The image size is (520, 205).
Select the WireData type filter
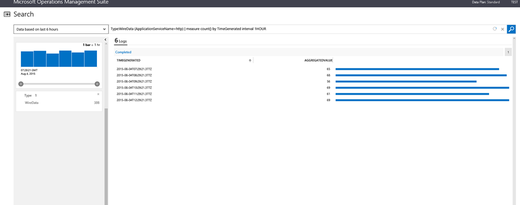pyautogui.click(x=31, y=103)
